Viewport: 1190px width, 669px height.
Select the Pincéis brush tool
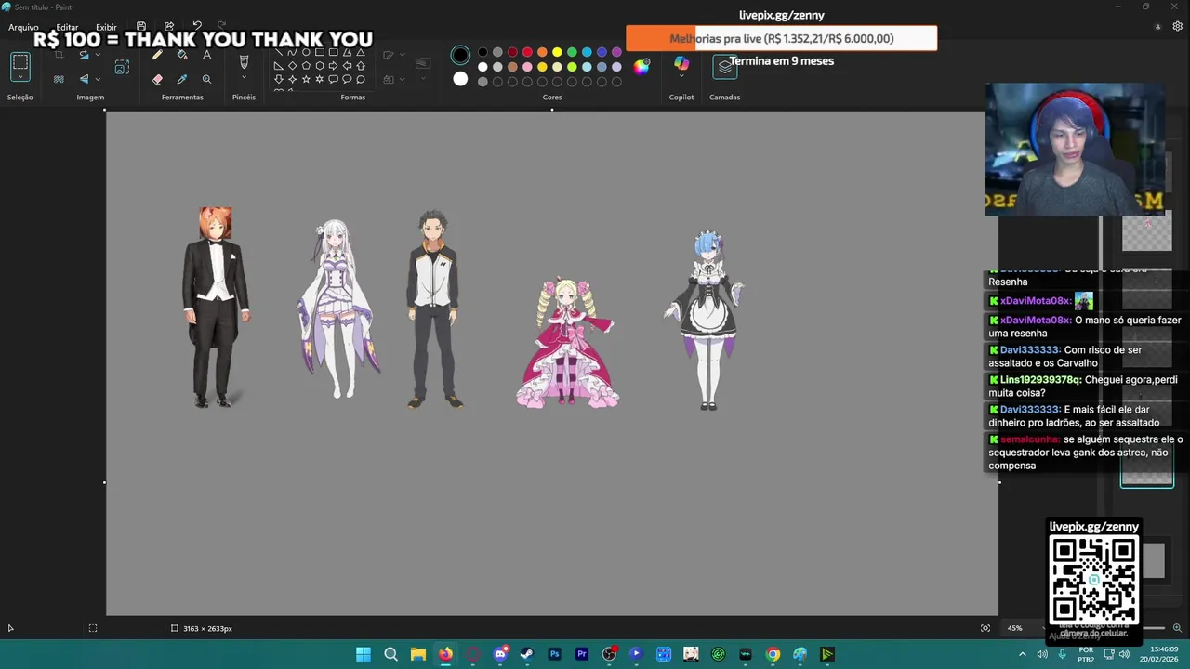pos(244,63)
